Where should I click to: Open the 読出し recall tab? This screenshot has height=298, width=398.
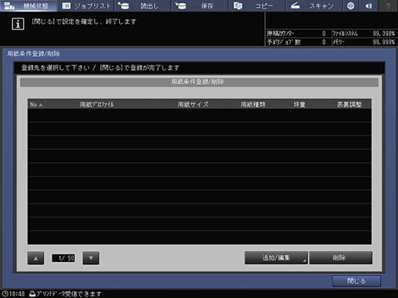(142, 5)
